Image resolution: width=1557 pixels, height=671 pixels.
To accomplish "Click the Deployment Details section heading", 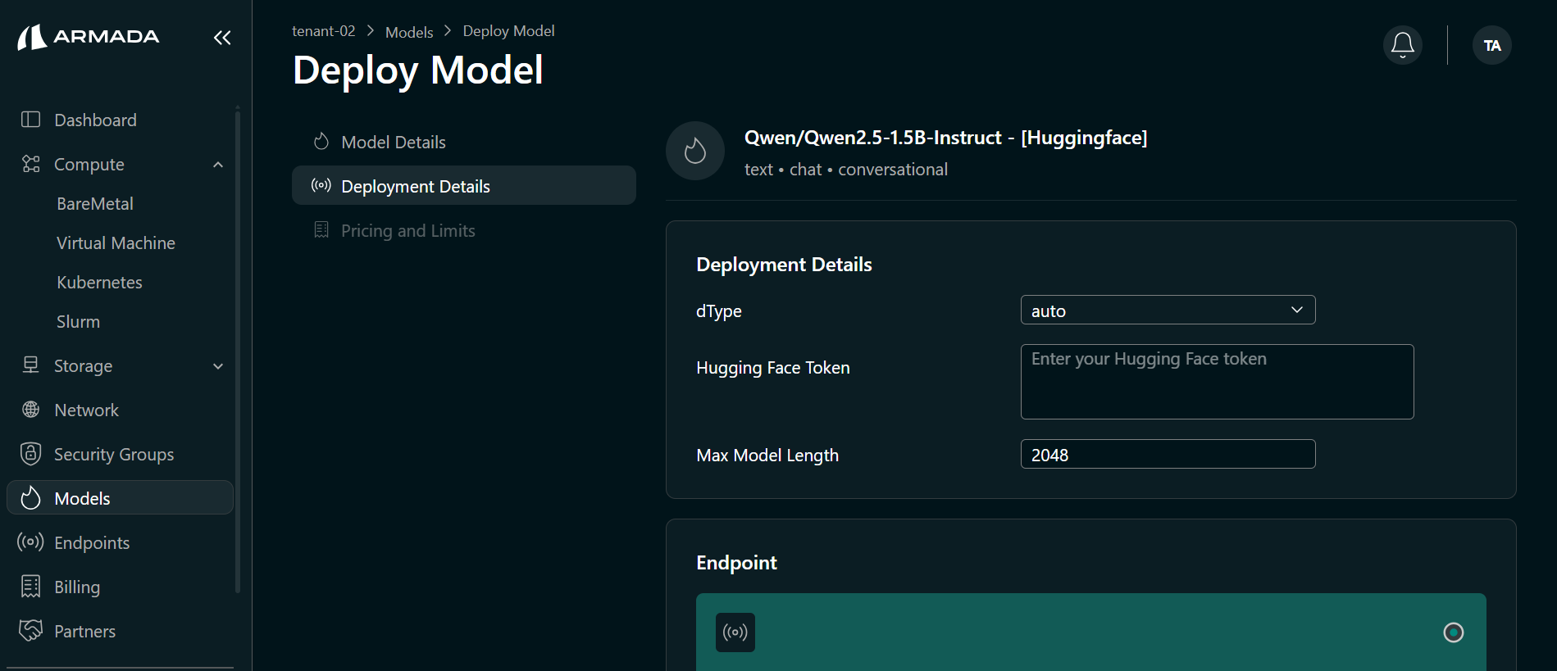I will tap(784, 265).
